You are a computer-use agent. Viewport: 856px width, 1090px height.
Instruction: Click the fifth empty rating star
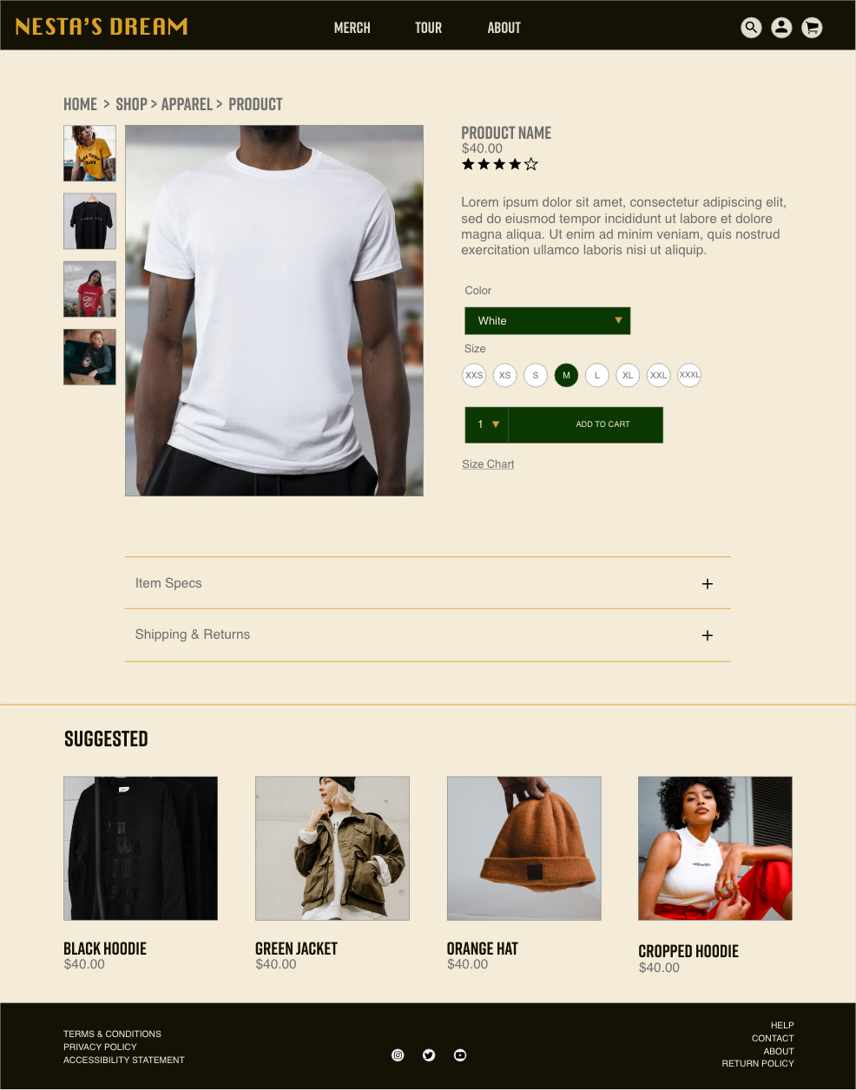click(531, 164)
